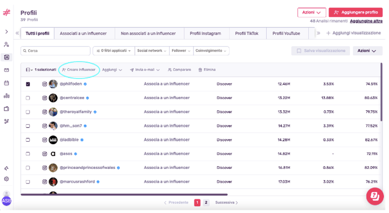Open the help chat bubble button
Image resolution: width=389 pixels, height=213 pixels.
(x=375, y=196)
